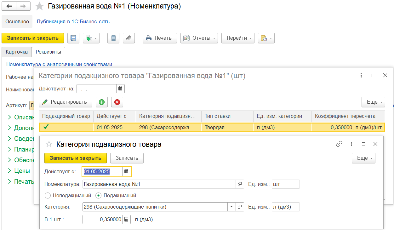This screenshot has height=230, width=394.
Task: Click the red delete record icon
Action: pos(117,102)
